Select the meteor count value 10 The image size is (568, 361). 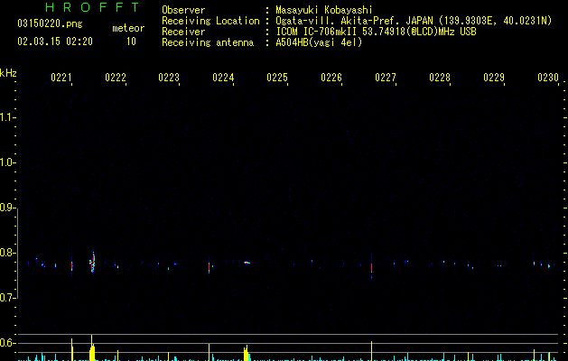(x=131, y=42)
